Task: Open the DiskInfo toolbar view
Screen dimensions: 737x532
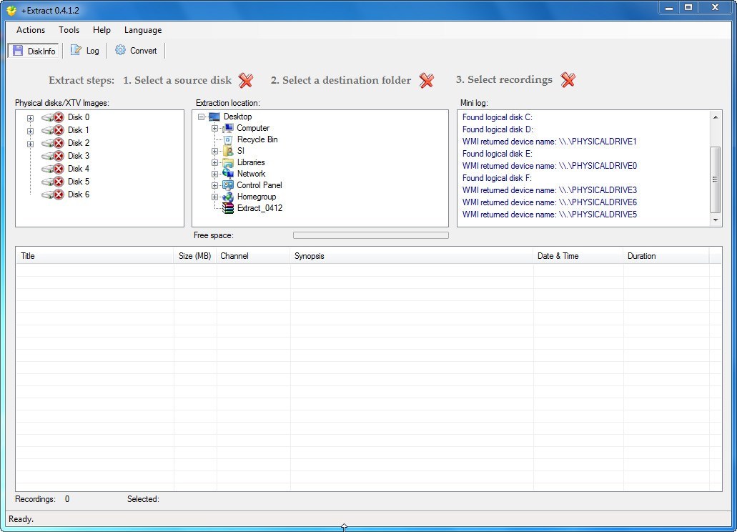Action: click(x=34, y=51)
